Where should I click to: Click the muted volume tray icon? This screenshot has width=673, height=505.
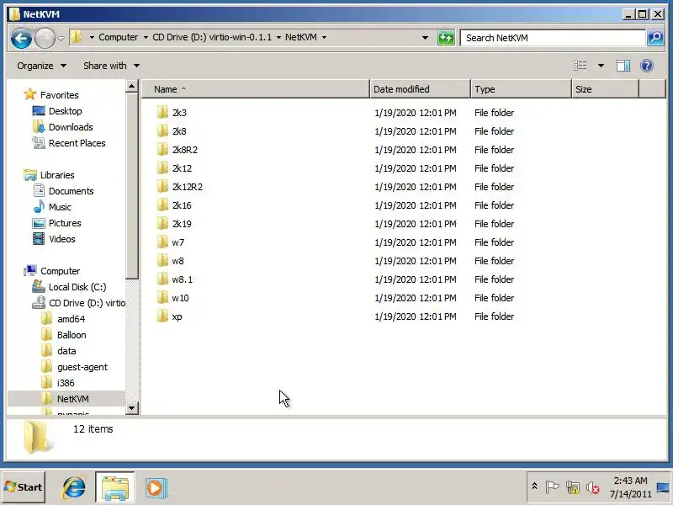click(x=593, y=487)
